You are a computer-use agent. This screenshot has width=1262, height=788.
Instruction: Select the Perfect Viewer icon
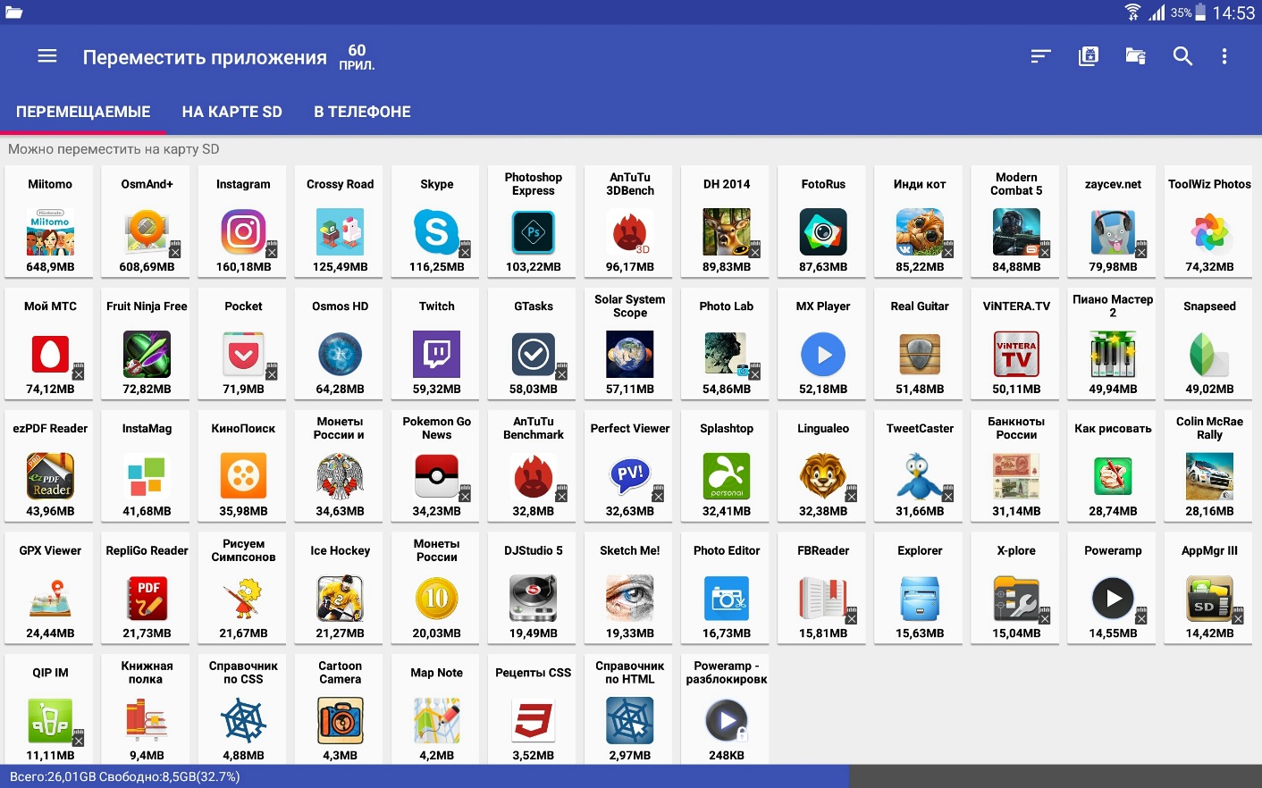tap(630, 476)
